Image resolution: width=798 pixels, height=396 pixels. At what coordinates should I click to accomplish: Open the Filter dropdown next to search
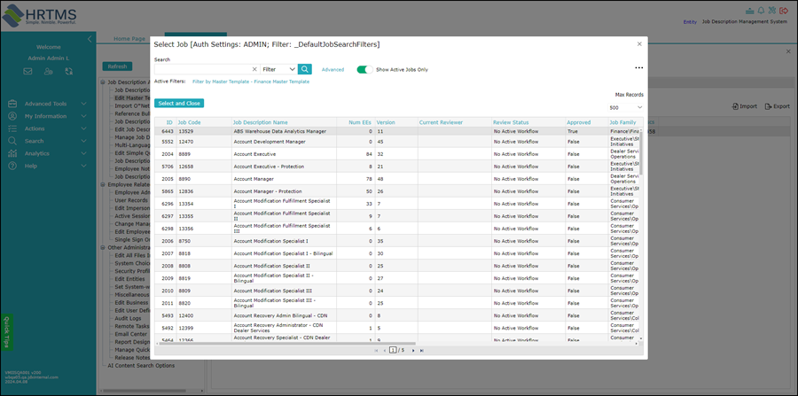tap(279, 69)
